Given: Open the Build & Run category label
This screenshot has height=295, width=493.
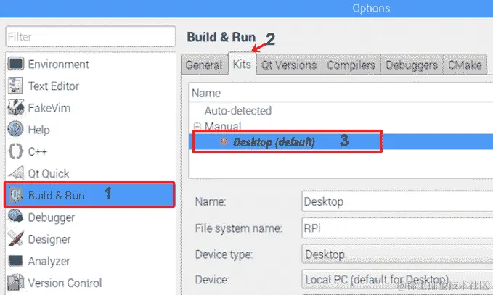Looking at the screenshot, I should [x=57, y=195].
